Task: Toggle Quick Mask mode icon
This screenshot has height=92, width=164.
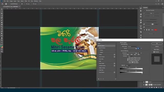Action: point(2,49)
